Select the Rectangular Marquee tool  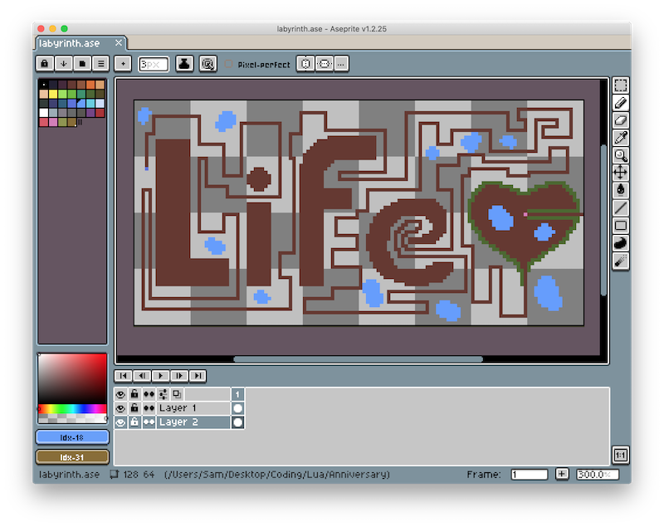[620, 85]
